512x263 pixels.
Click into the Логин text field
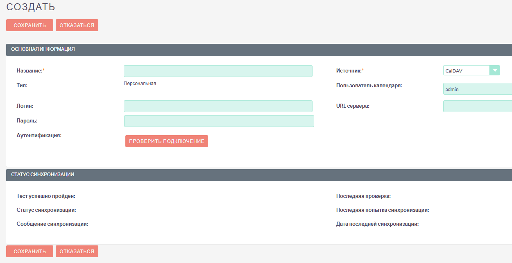pos(218,107)
